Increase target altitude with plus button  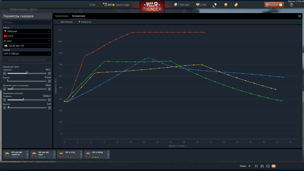(50, 81)
